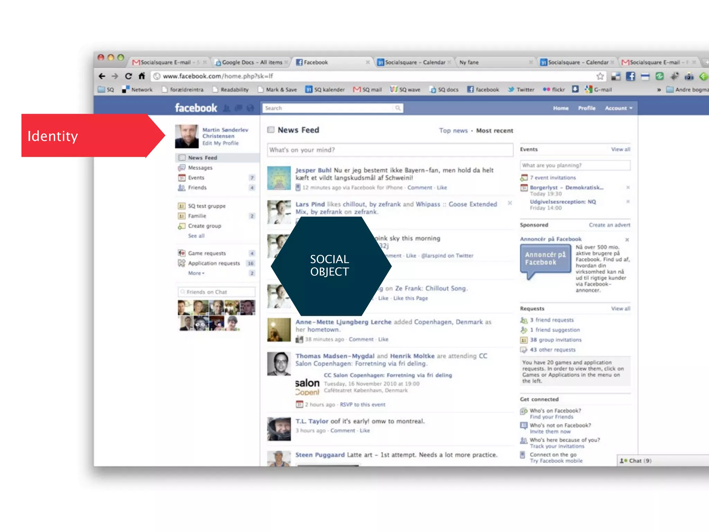
Task: Expand the More menu in sidebar
Action: point(196,273)
